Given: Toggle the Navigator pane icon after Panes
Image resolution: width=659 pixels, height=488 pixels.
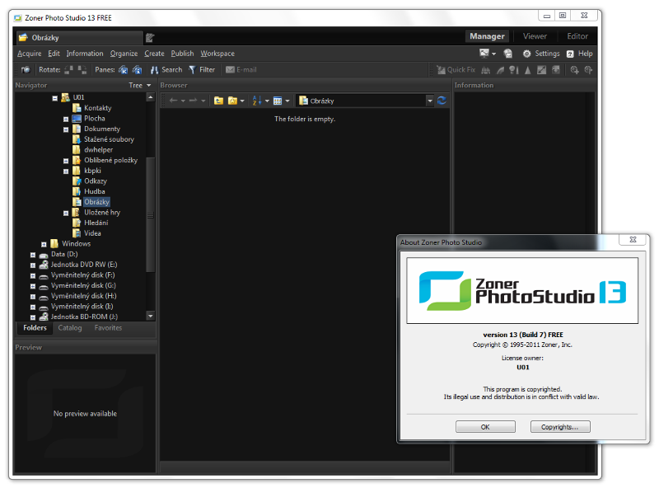Looking at the screenshot, I should 123,70.
